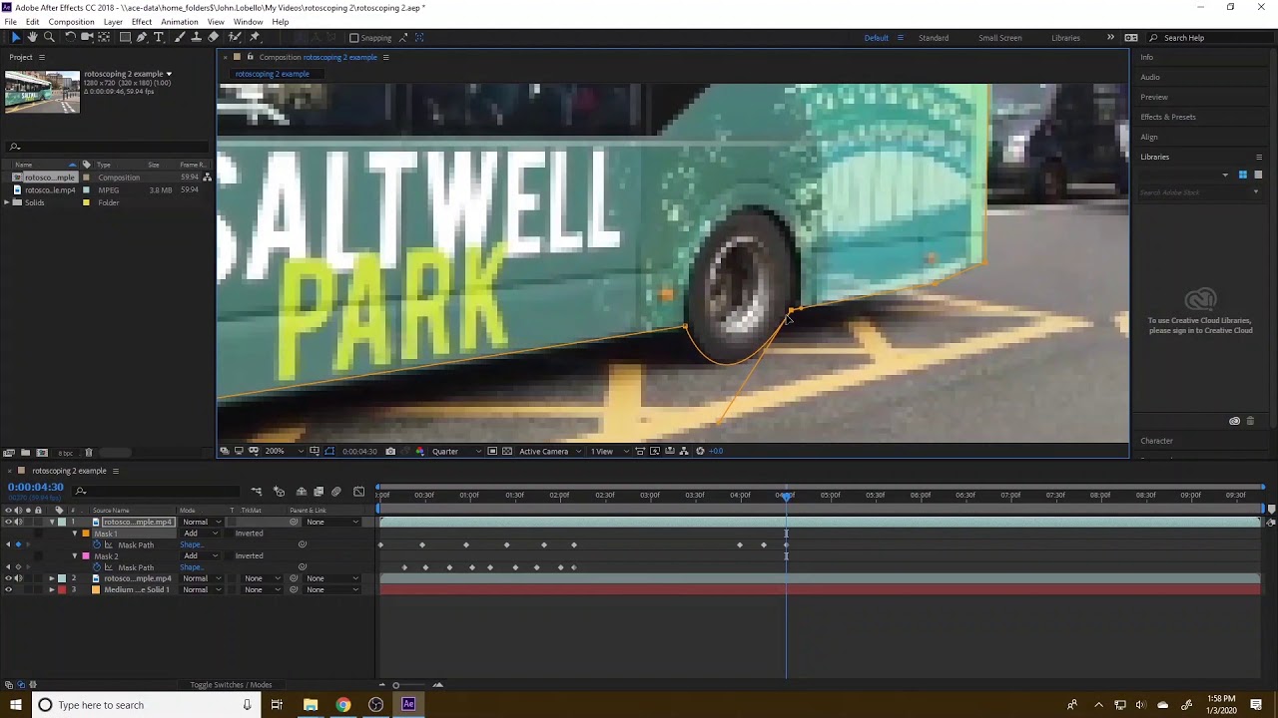Select the Zoom magnifier tool

tap(49, 37)
